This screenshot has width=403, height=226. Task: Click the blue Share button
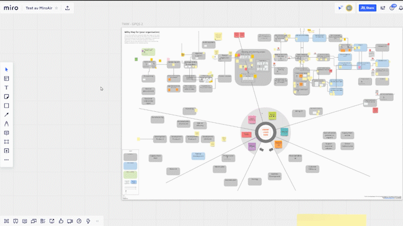pos(367,8)
